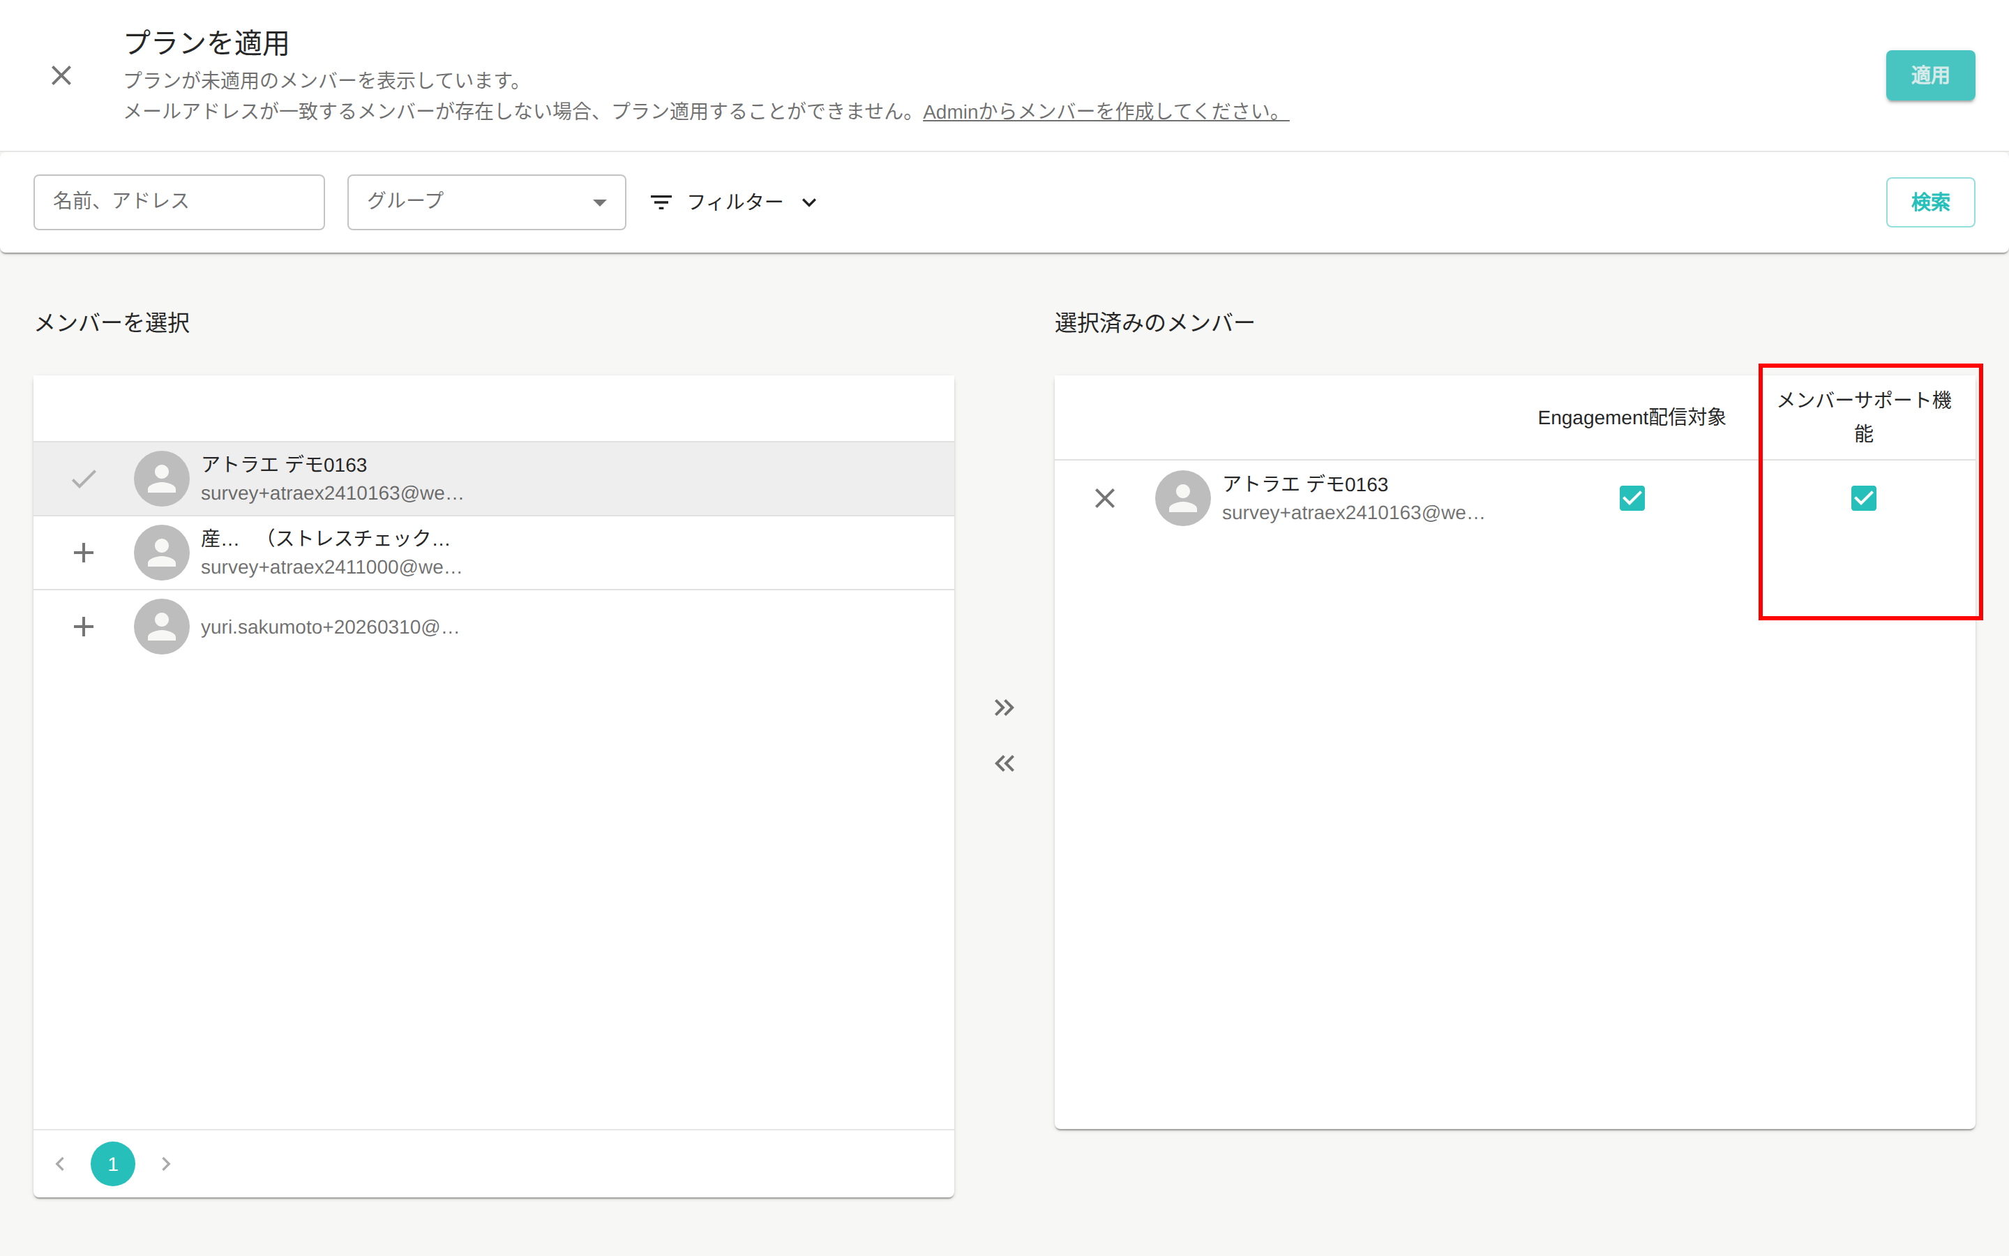The height and width of the screenshot is (1256, 2009).
Task: Remove アトラエ デモ0163 from selected members
Action: pyautogui.click(x=1105, y=498)
